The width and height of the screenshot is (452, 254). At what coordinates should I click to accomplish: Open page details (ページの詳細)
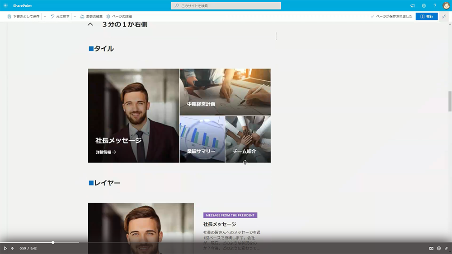[x=119, y=16]
